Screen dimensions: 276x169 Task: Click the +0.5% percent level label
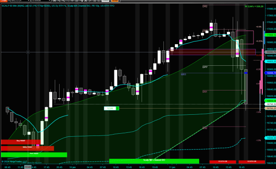(x=259, y=27)
